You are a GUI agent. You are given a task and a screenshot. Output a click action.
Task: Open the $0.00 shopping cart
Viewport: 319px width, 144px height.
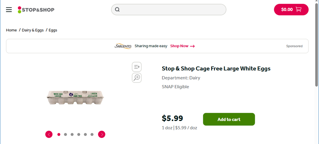[x=291, y=9]
